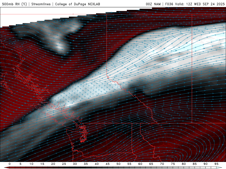Select the 'Streamlines' label in header
This screenshot has width=226, height=169.
tap(41, 4)
